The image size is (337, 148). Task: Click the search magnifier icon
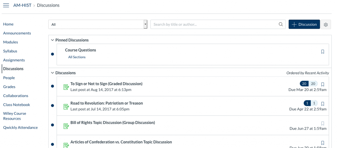coord(281,24)
